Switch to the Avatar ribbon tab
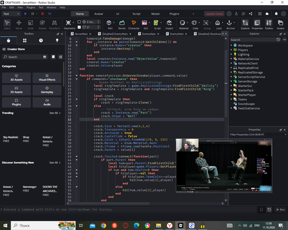288x230 pixels. 98,14
